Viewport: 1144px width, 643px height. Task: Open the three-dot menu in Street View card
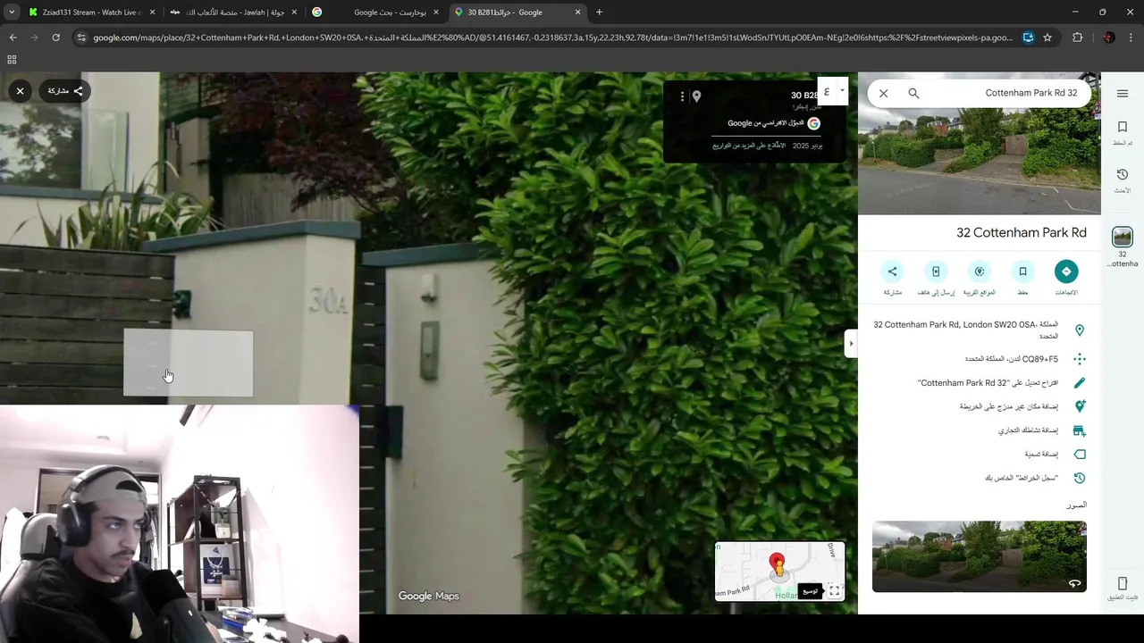tap(682, 96)
